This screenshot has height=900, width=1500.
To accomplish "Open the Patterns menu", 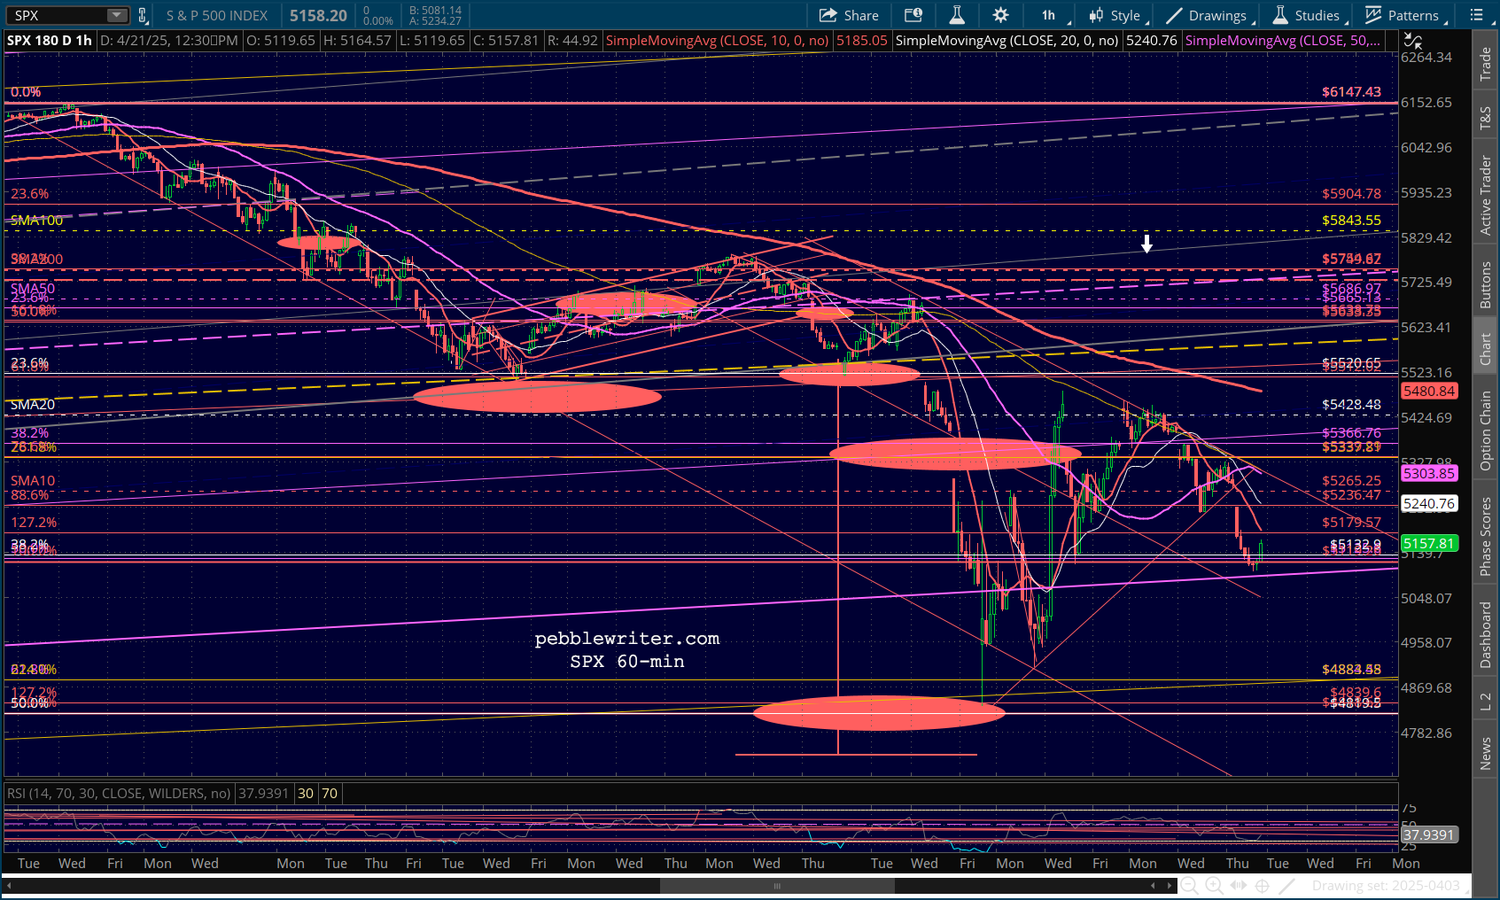I will tap(1405, 15).
